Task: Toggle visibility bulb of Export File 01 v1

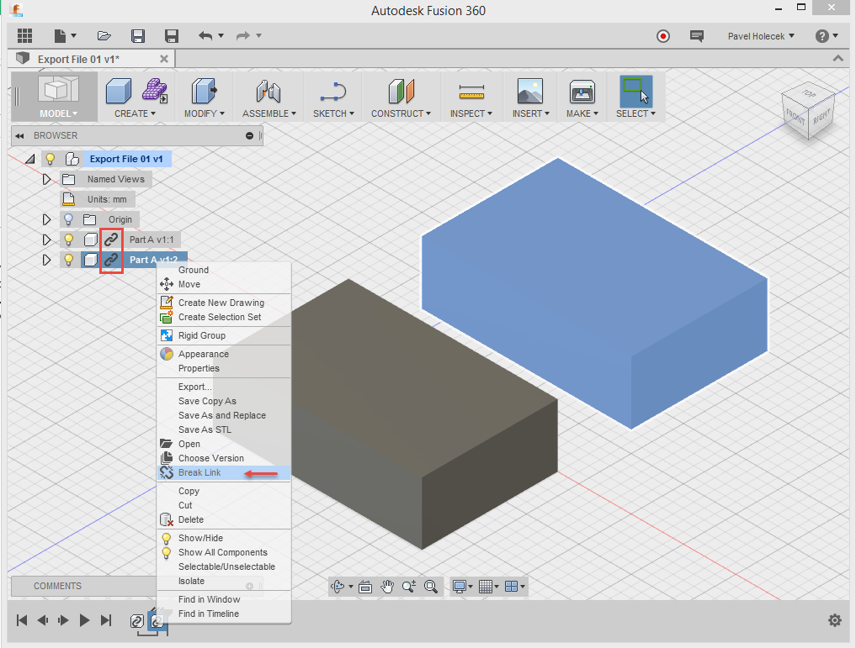Action: [x=51, y=159]
